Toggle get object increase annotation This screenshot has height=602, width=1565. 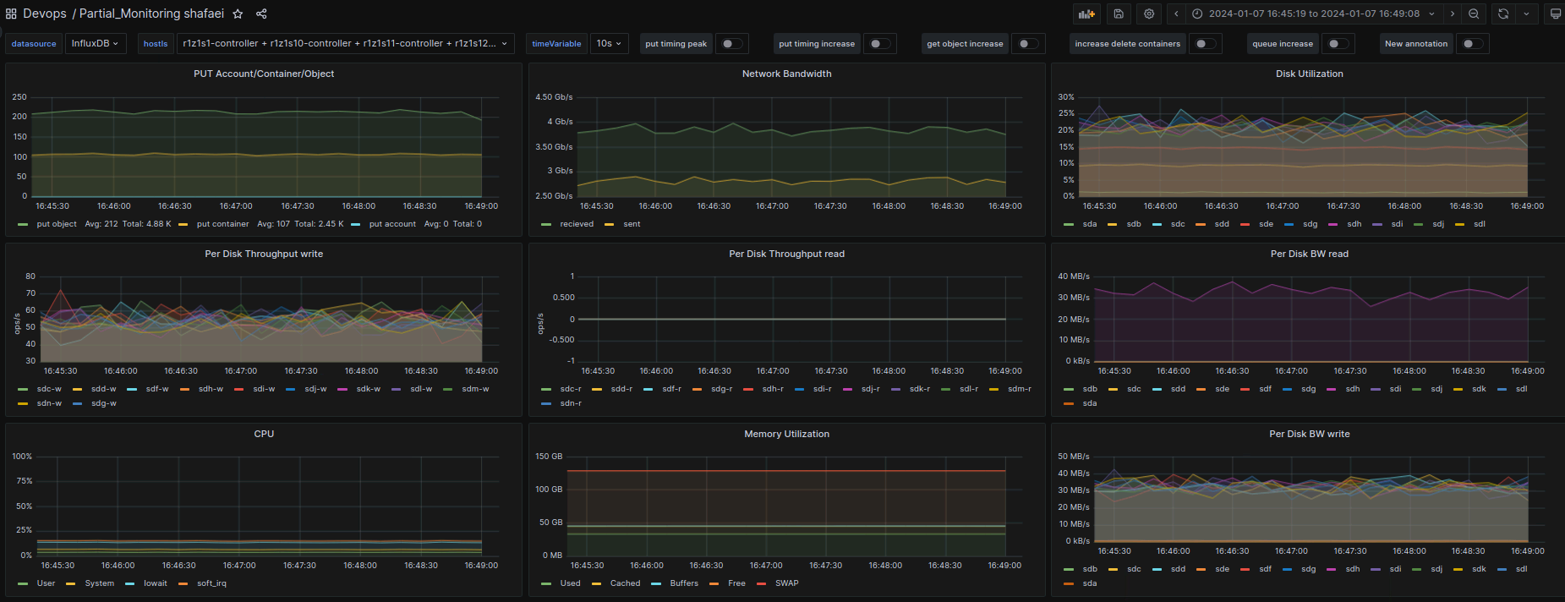pyautogui.click(x=1027, y=44)
